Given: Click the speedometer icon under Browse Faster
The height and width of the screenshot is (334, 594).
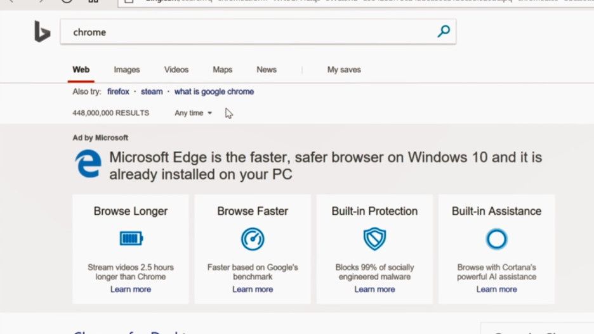Looking at the screenshot, I should click(x=253, y=239).
